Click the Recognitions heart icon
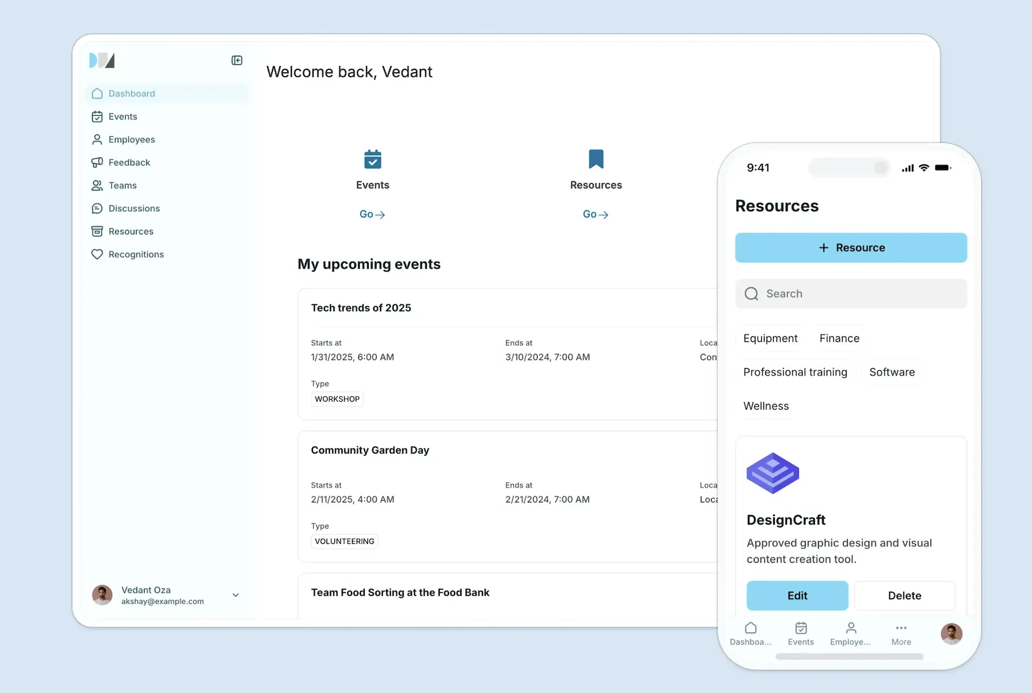Viewport: 1032px width, 693px height. (97, 254)
